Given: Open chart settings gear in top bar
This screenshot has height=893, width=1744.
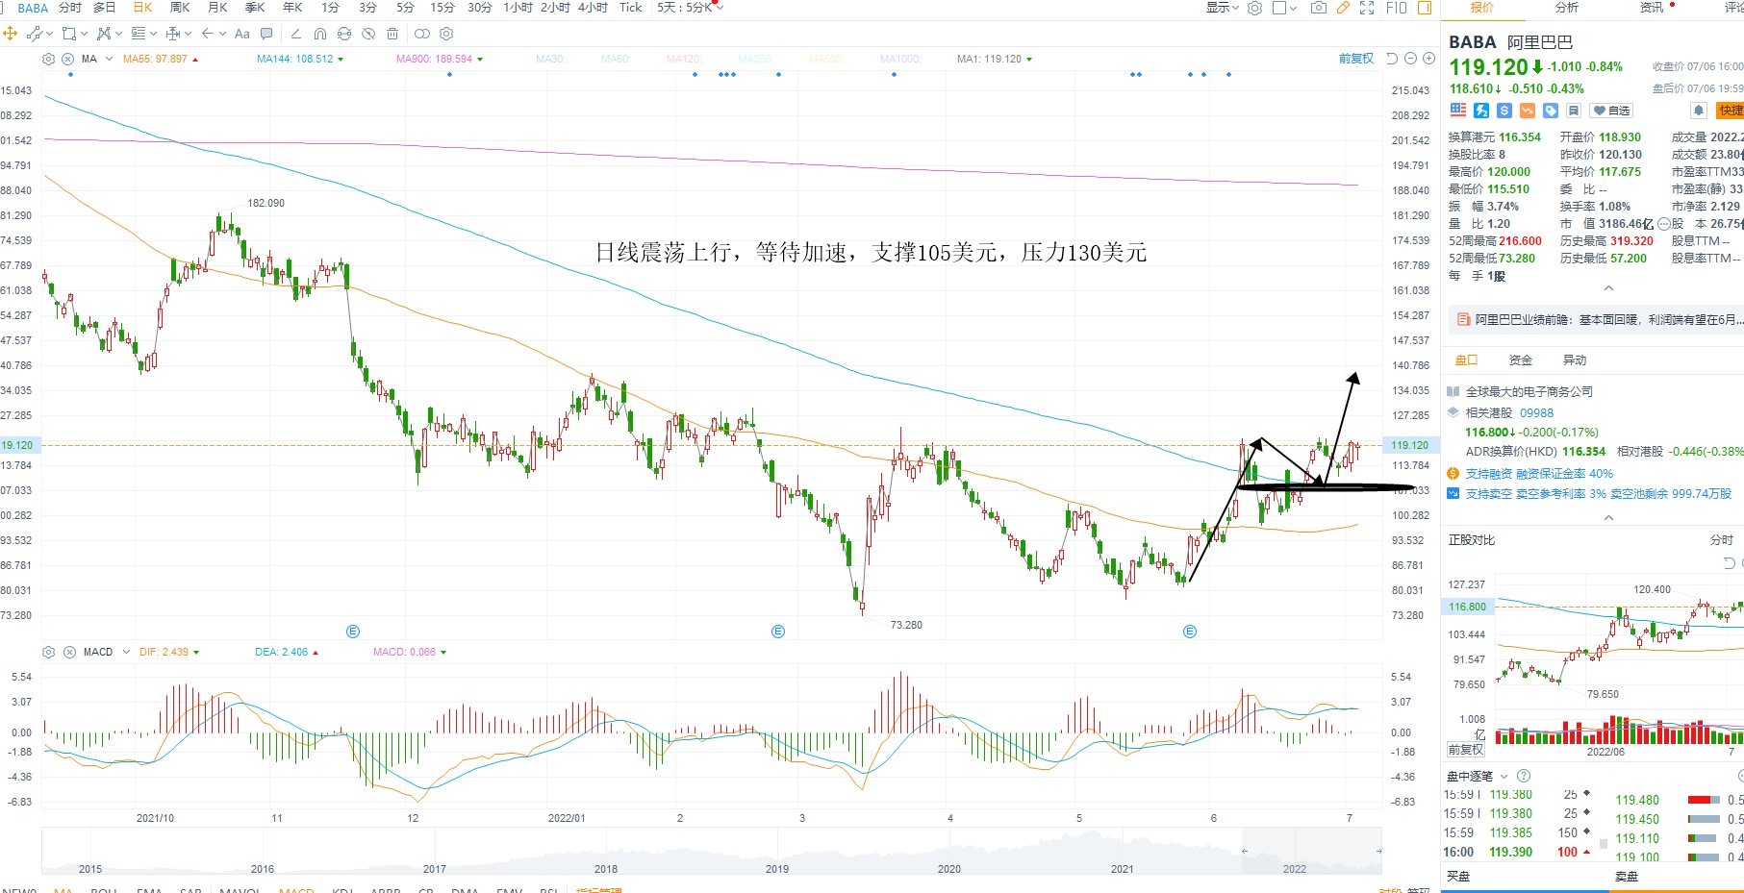Looking at the screenshot, I should [1254, 8].
